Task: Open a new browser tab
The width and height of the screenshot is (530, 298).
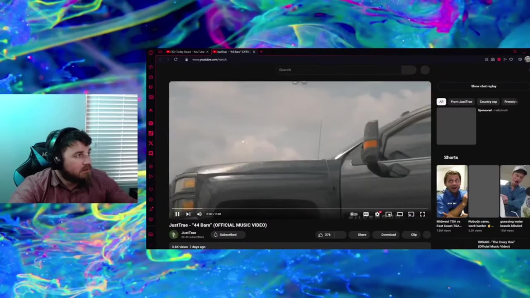Action: point(261,52)
